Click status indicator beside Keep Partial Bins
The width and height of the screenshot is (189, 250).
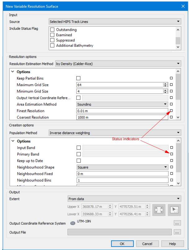pyautogui.click(x=171, y=78)
